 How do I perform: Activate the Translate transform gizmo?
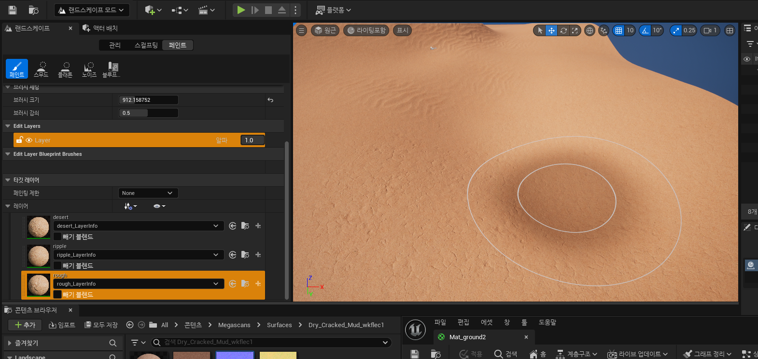click(x=551, y=30)
